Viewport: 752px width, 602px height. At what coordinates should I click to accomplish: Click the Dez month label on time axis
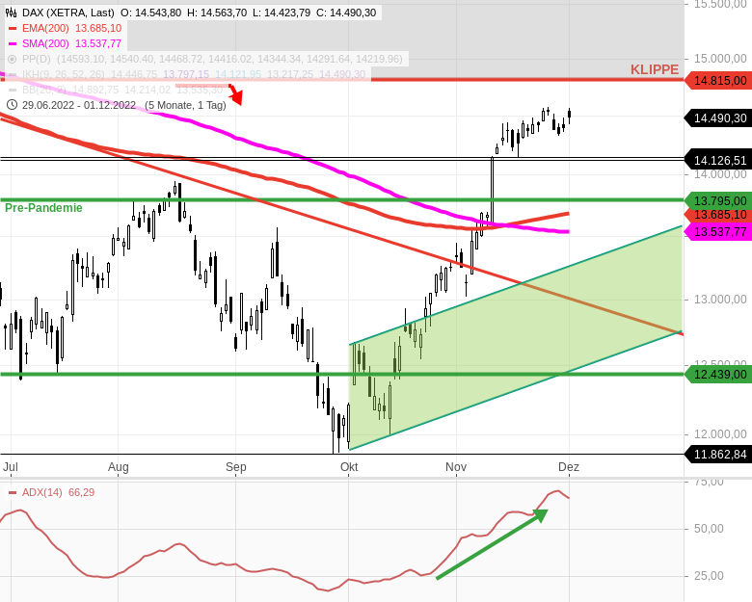click(569, 467)
